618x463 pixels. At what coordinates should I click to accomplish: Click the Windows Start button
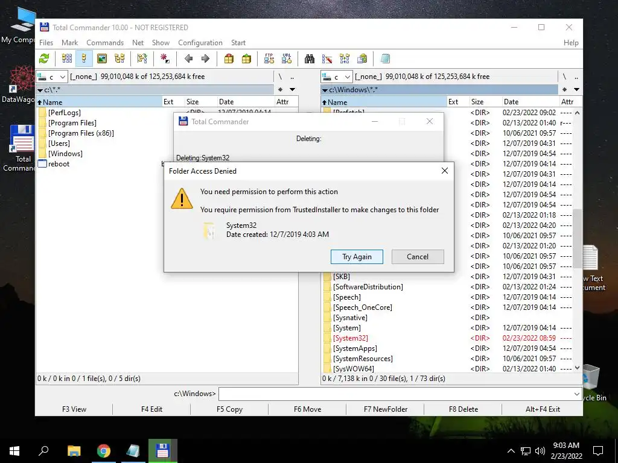(14, 451)
